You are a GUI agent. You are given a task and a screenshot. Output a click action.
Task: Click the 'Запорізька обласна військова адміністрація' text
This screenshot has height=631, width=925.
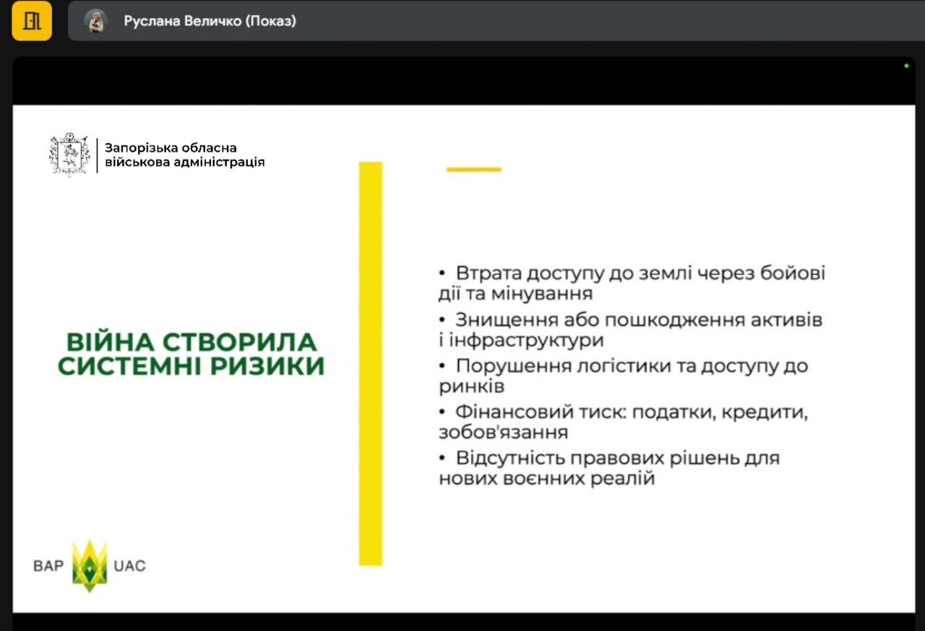pos(184,155)
